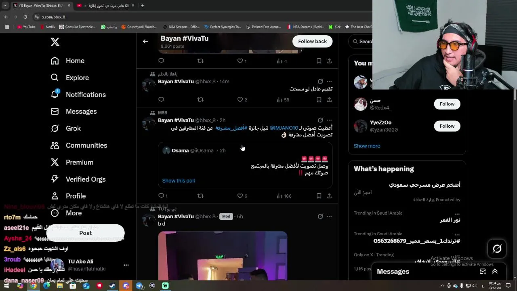Bookmark the 2h poll post
This screenshot has height=291, width=517.
point(319,196)
